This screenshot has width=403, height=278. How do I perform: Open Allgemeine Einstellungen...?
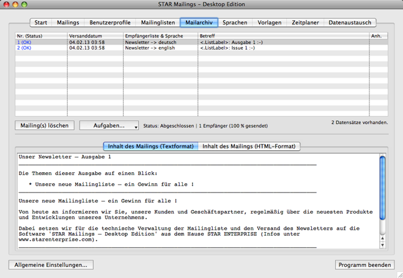pos(51,265)
